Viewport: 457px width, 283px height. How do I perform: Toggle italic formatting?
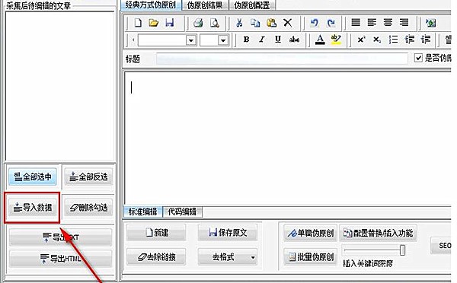pyautogui.click(x=262, y=40)
